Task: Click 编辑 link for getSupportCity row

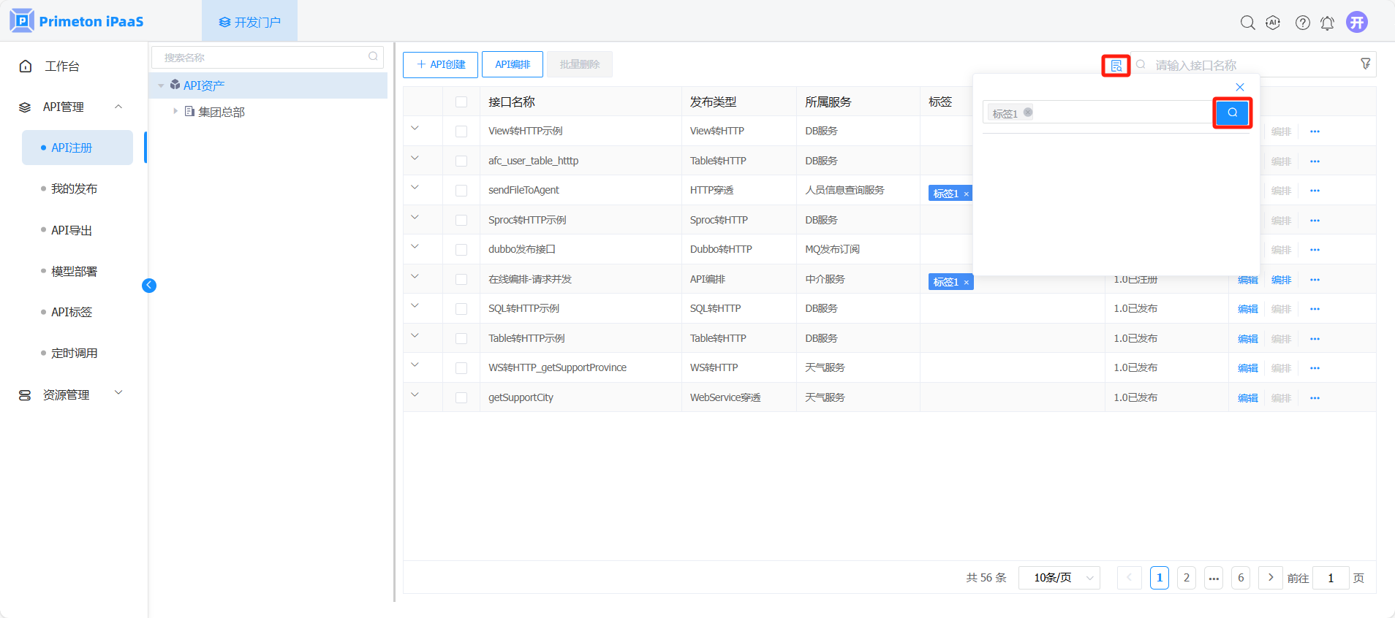Action: point(1247,398)
